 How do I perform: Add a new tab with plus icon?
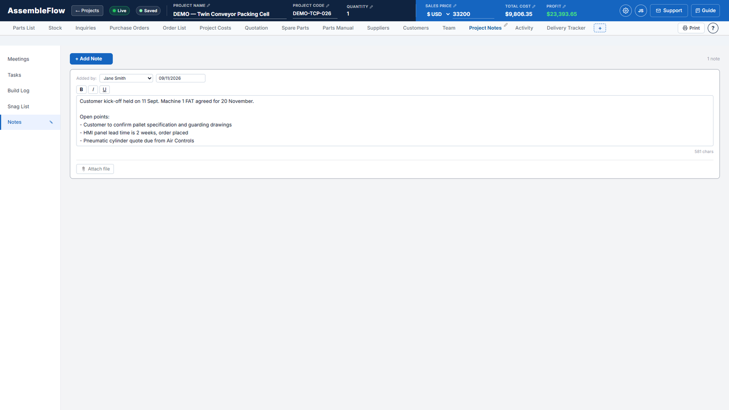point(600,28)
